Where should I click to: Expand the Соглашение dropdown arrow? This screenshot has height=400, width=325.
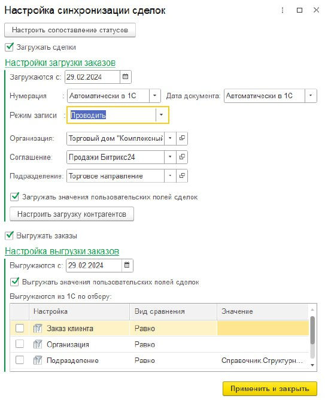170,157
